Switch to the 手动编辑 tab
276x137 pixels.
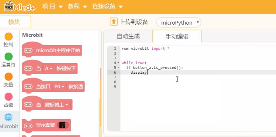pos(177,36)
